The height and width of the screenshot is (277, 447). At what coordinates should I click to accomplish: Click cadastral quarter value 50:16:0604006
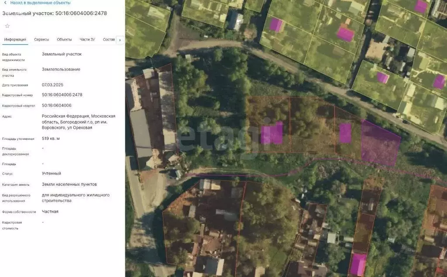click(56, 105)
